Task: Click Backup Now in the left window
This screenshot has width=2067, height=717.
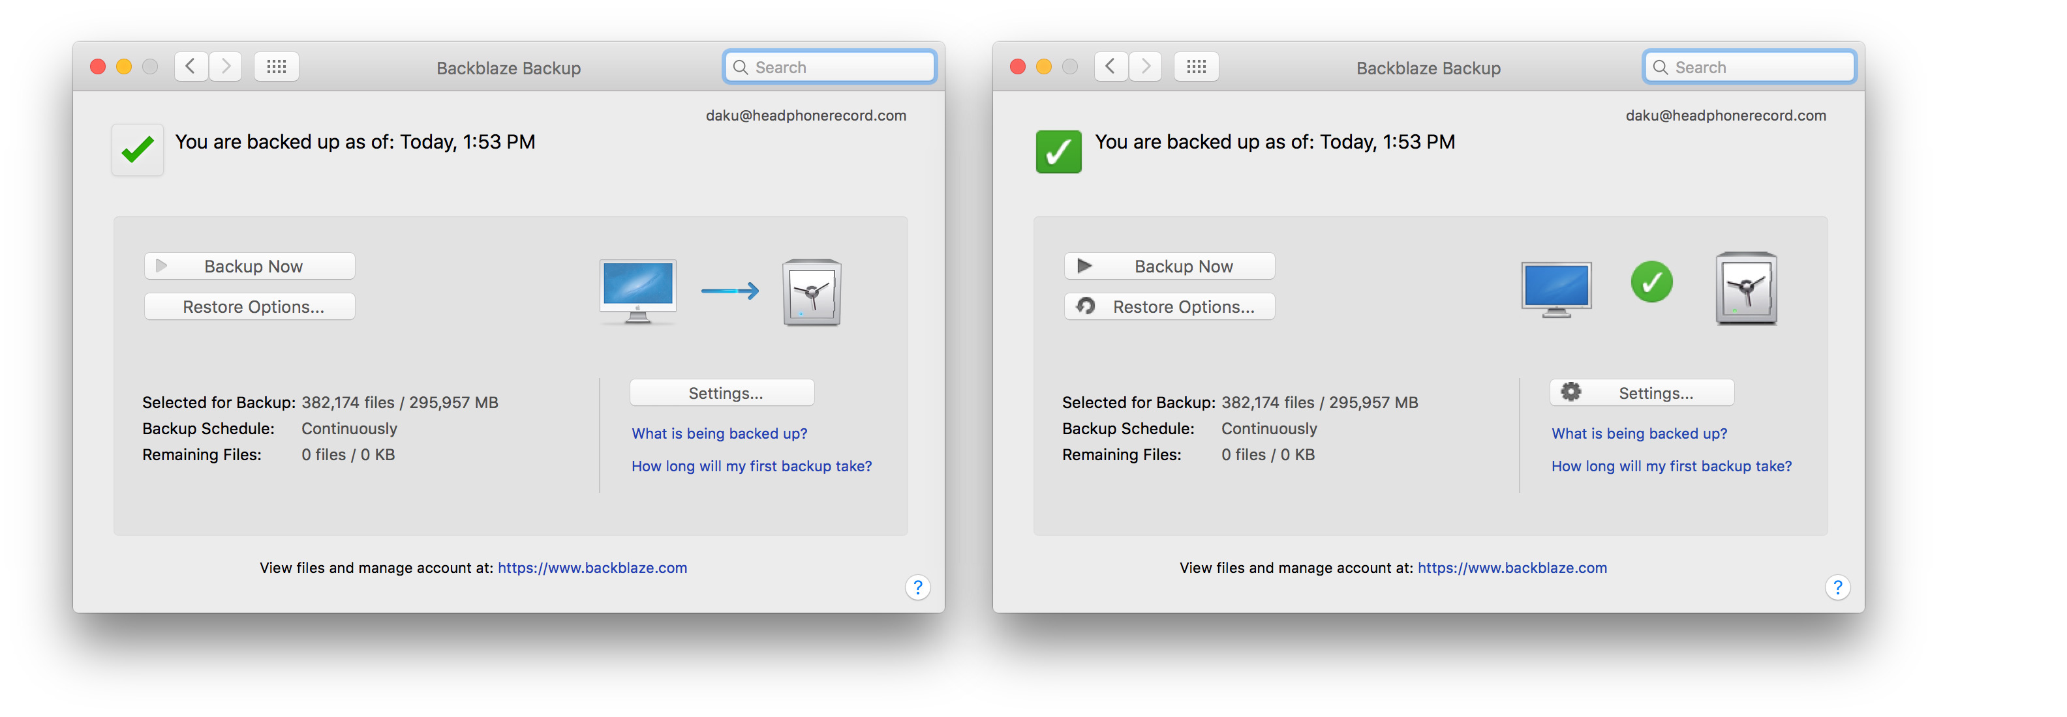Action: pos(249,267)
